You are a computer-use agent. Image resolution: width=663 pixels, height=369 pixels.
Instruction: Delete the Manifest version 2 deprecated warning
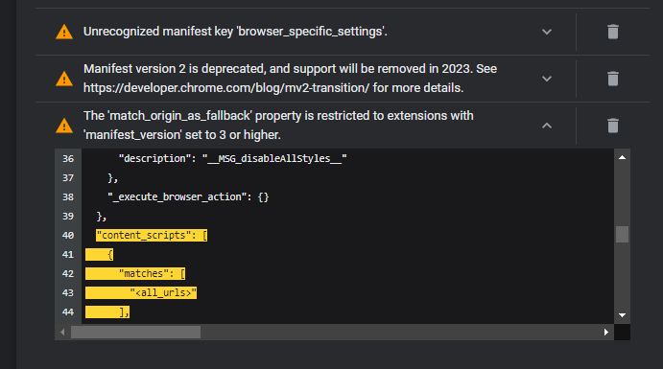pyautogui.click(x=613, y=79)
